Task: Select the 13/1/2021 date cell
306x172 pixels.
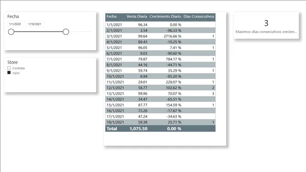Action: 115,94
